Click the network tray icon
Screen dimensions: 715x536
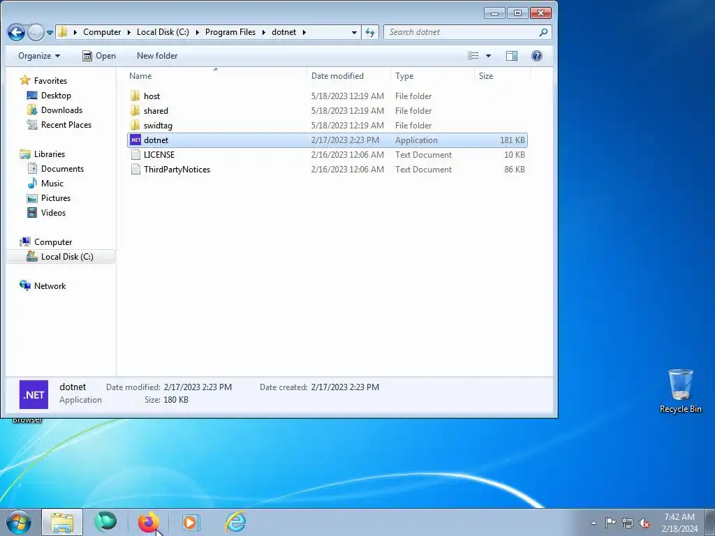628,522
